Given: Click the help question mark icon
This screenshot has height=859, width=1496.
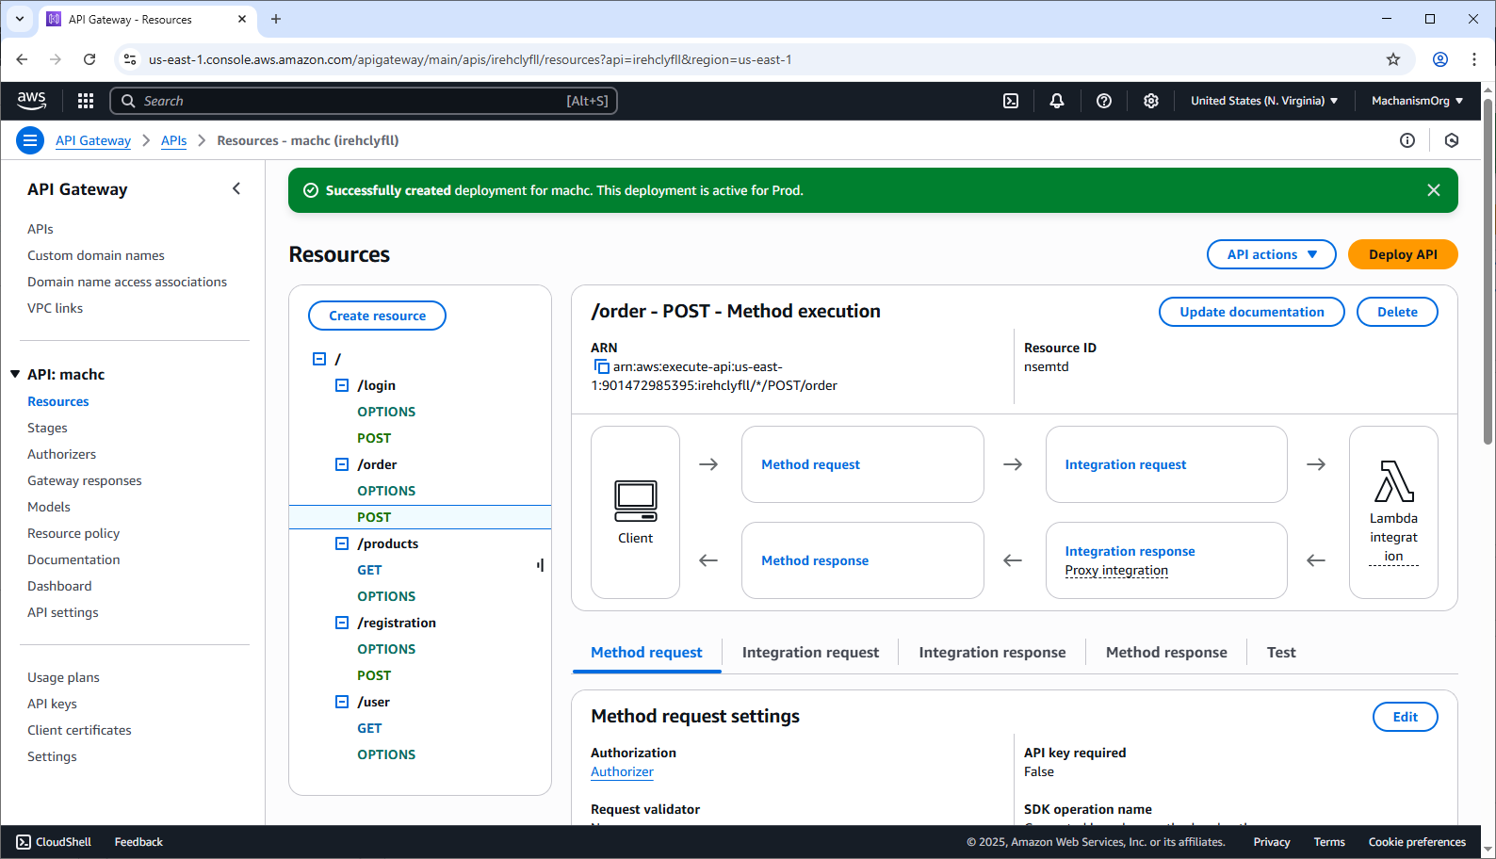Looking at the screenshot, I should [1104, 101].
